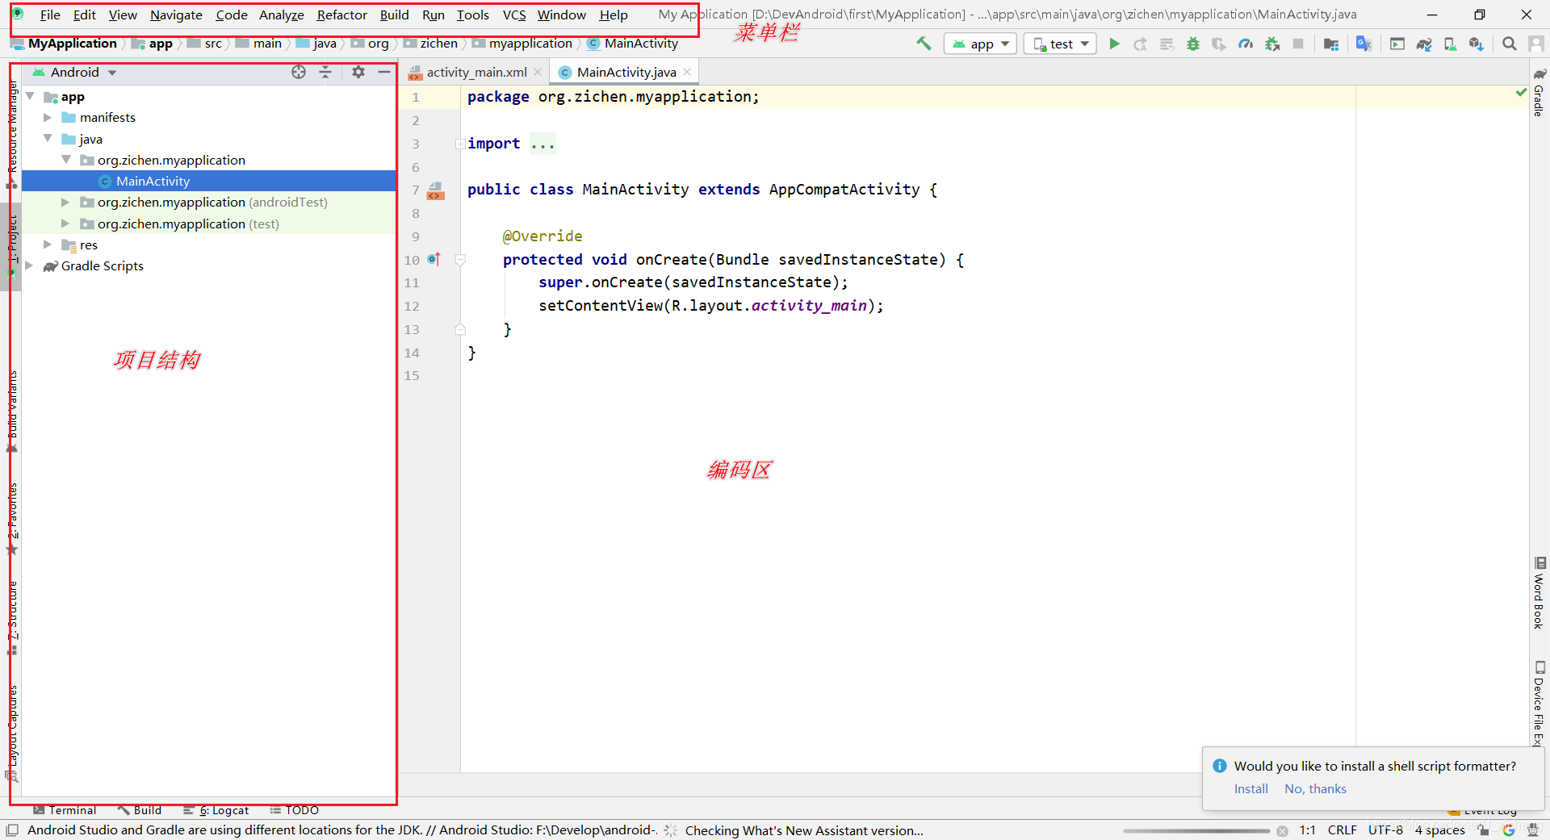Click the gray Stop square icon
Image resolution: width=1550 pixels, height=840 pixels.
(x=1298, y=44)
